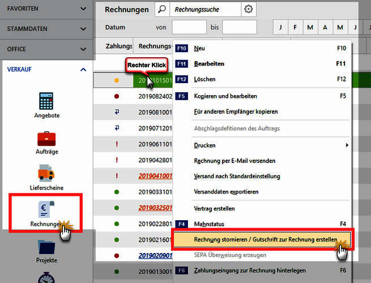Select invoice row 2019082402
The image size is (371, 283).
133,96
